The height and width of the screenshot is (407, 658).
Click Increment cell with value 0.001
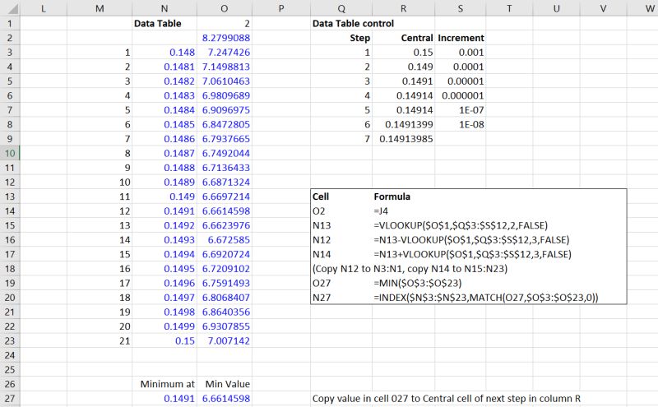pyautogui.click(x=461, y=53)
